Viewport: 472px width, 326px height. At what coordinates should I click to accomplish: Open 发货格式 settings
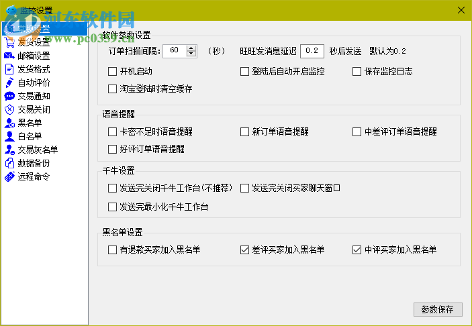(34, 70)
